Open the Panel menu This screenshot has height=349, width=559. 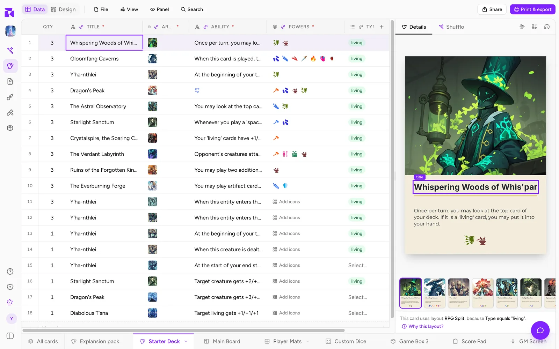[160, 9]
